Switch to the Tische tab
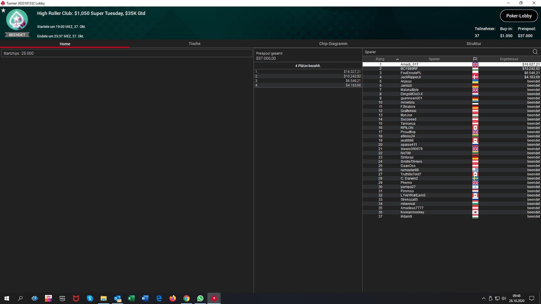 pyautogui.click(x=194, y=44)
